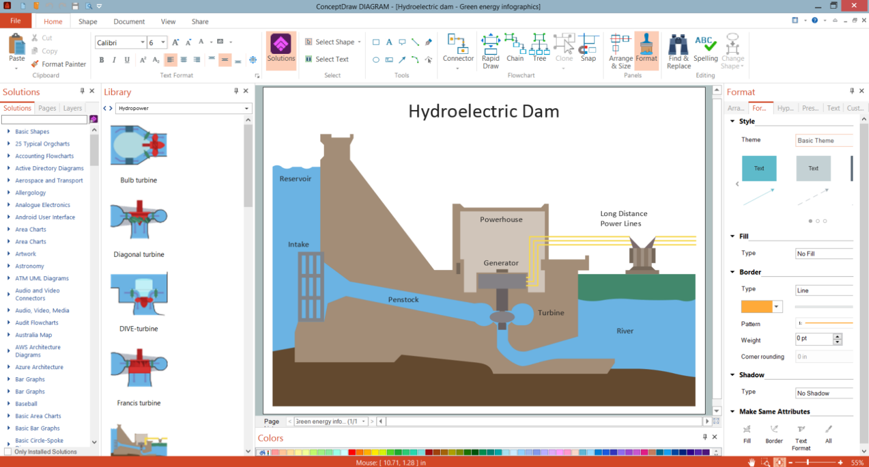Click the Solutions search magnifier icon

click(94, 119)
